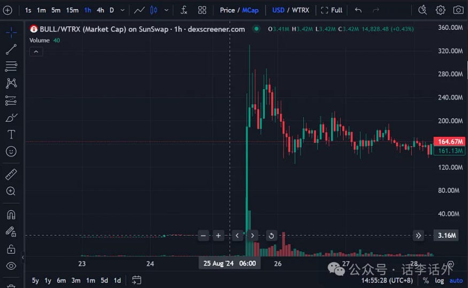Open the emoji icons tool
This screenshot has width=468, height=288.
(11, 151)
